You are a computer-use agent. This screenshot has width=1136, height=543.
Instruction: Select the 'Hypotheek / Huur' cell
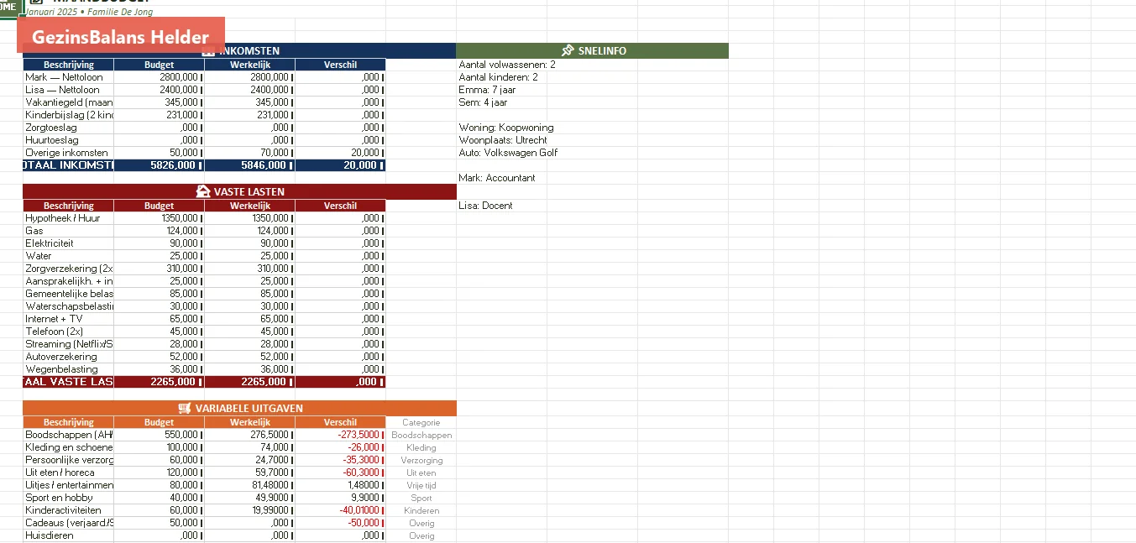(68, 218)
